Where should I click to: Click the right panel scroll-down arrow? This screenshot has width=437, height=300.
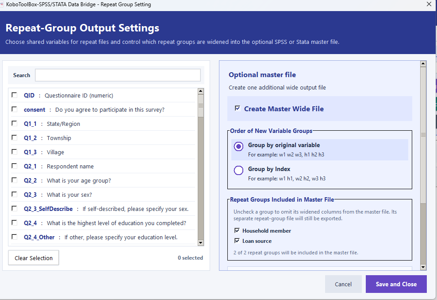point(423,267)
